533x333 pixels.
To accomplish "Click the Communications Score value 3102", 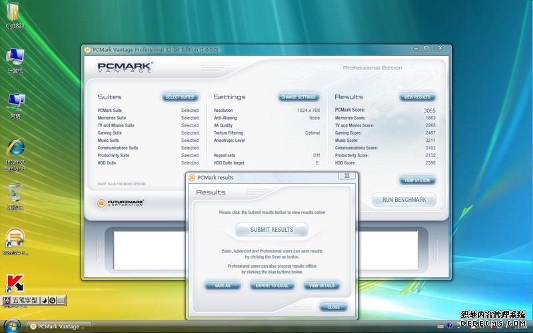I will click(x=430, y=148).
